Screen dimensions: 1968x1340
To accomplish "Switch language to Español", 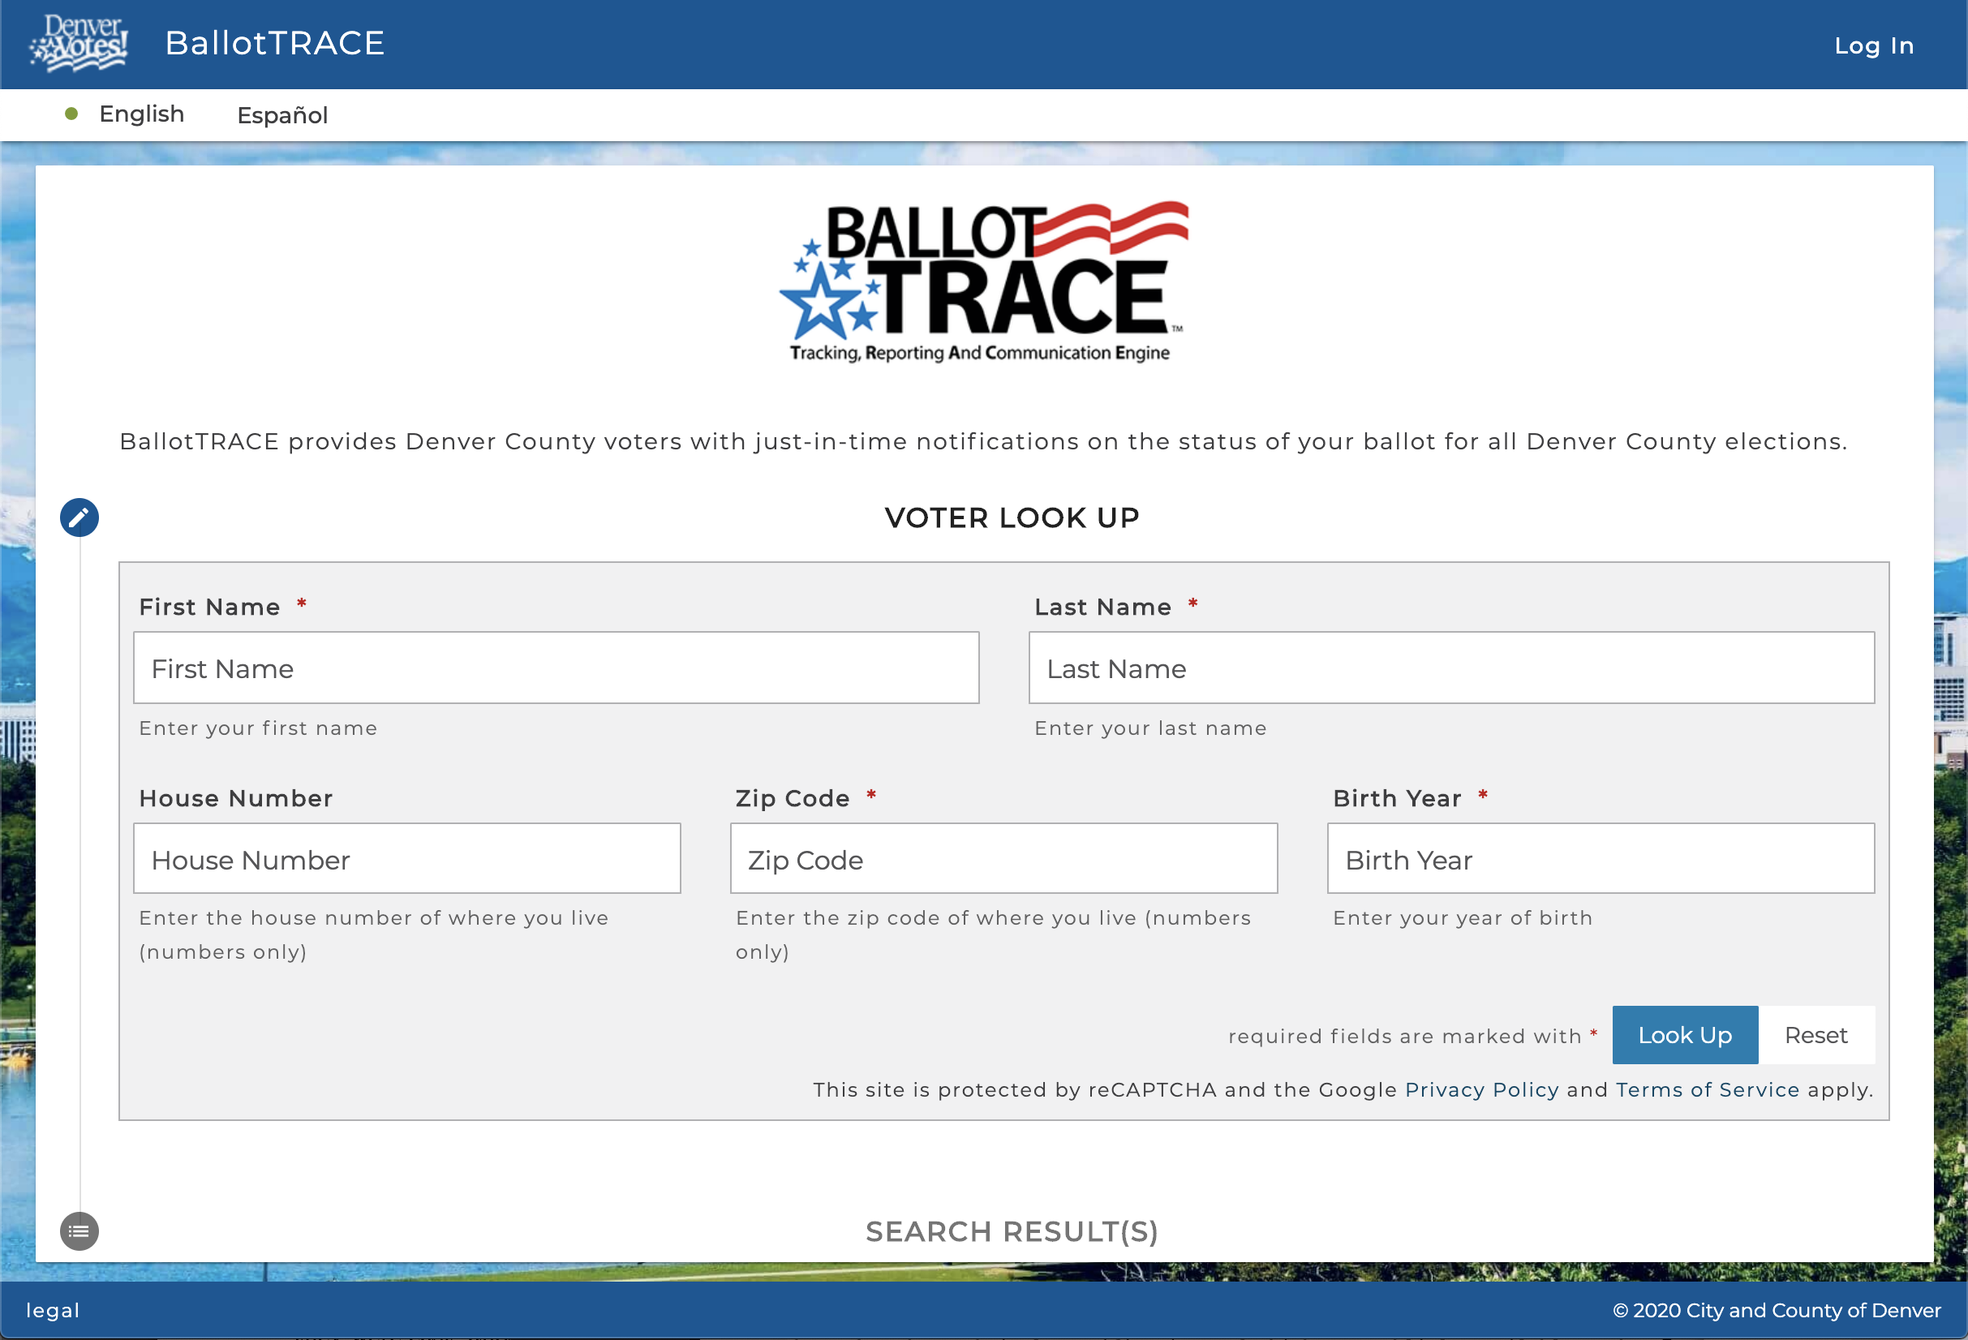I will pos(282,115).
